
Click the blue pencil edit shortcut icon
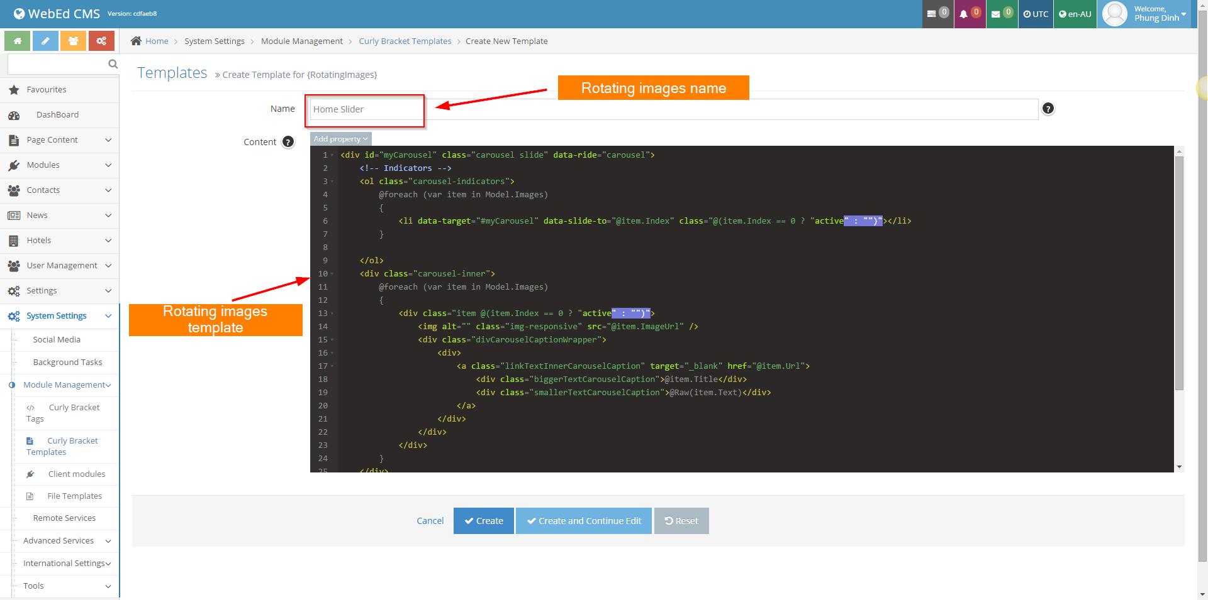click(45, 41)
